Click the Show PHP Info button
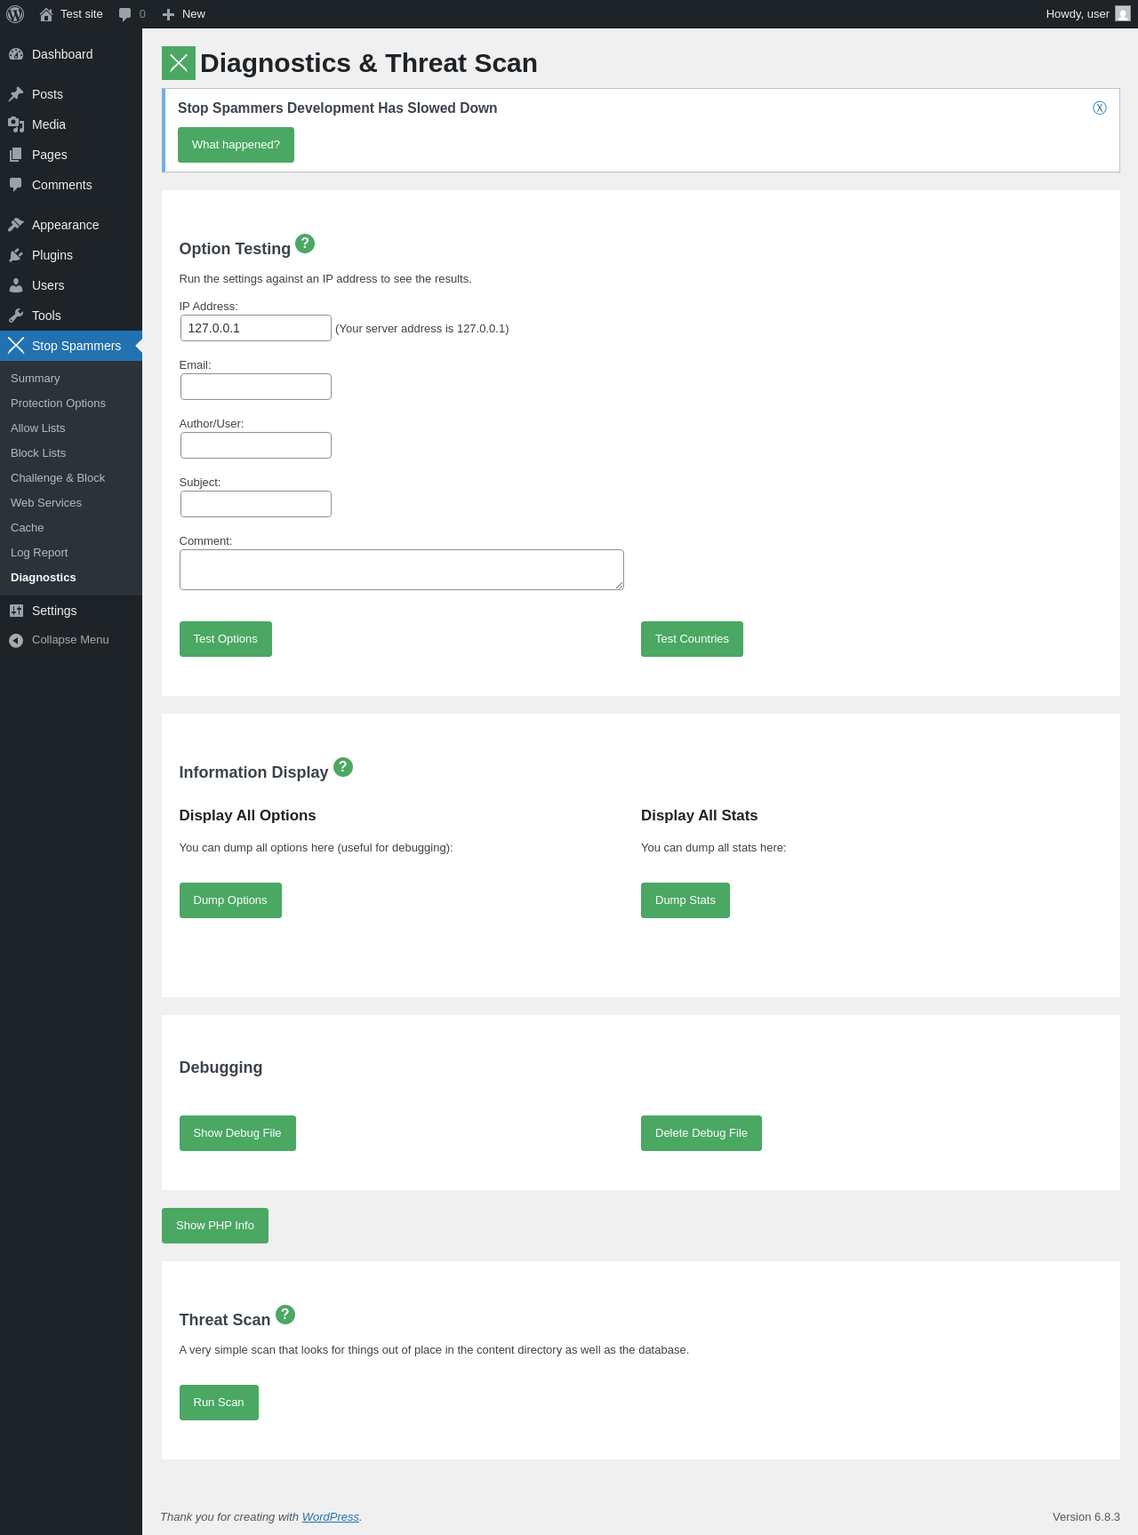1138x1535 pixels. coord(215,1226)
